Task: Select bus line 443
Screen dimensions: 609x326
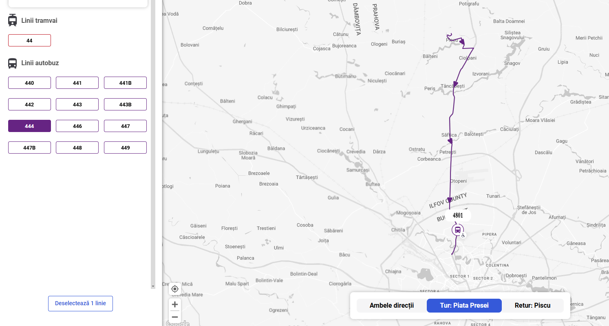Action: (x=77, y=104)
